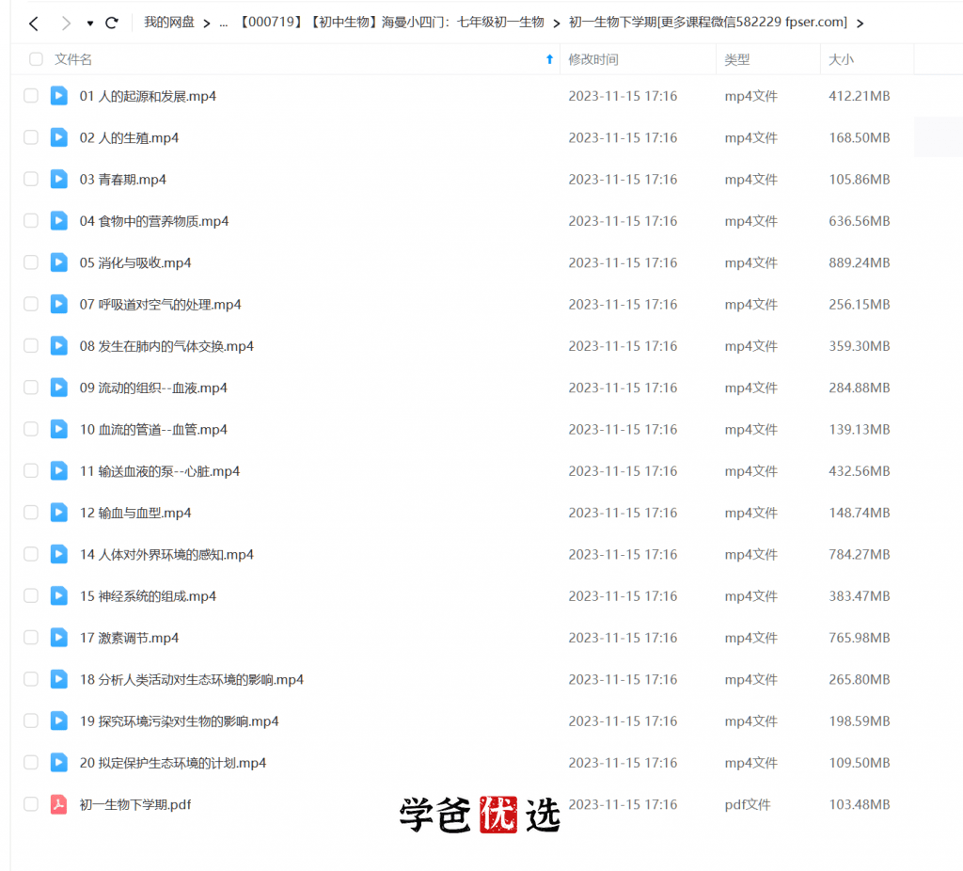Click the video icon of 12 输血与血型.mp4

coord(59,513)
